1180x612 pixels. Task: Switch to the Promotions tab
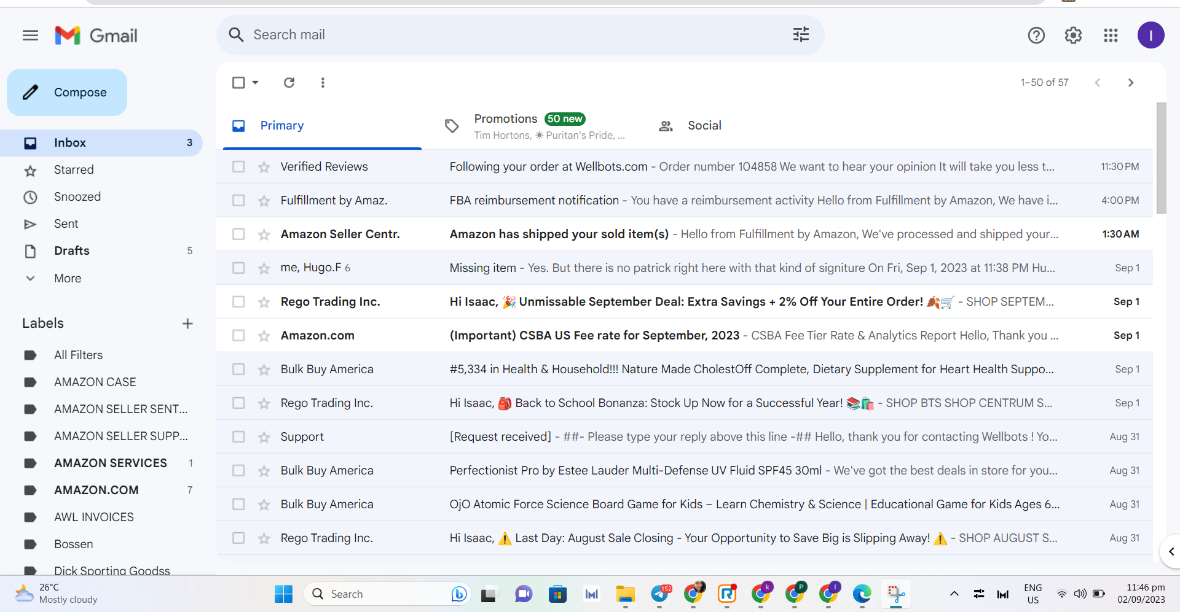point(535,126)
